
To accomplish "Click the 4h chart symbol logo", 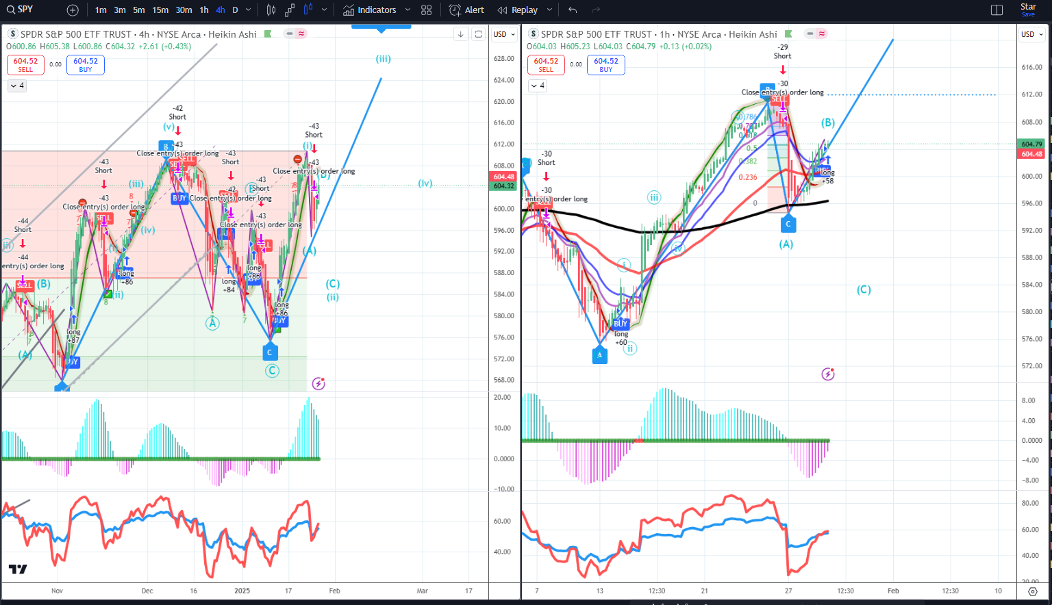I will pyautogui.click(x=12, y=34).
